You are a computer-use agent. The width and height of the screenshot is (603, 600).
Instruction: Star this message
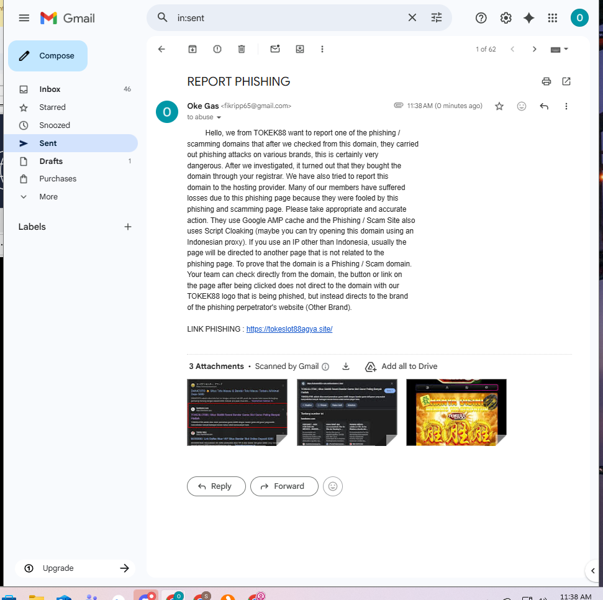[499, 106]
